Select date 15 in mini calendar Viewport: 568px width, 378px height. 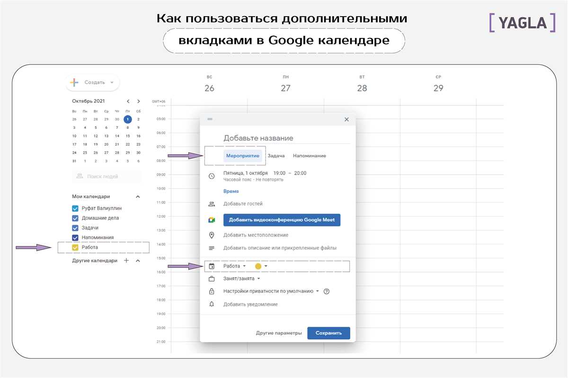[x=128, y=136]
